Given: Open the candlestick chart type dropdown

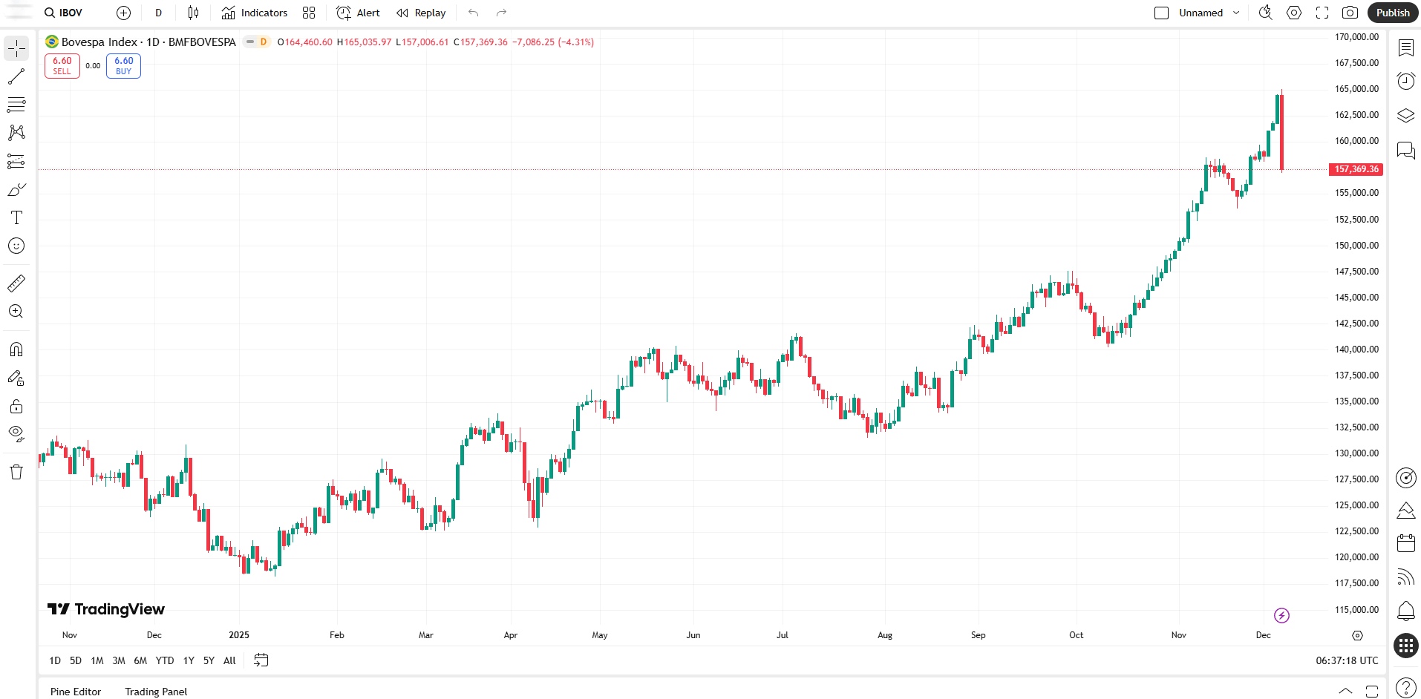Looking at the screenshot, I should tap(193, 13).
